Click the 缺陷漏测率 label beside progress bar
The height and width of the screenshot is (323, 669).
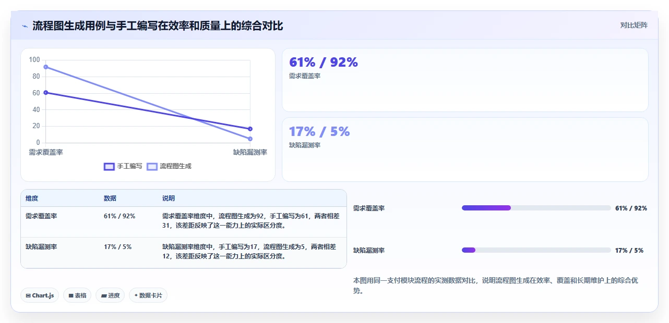click(x=369, y=251)
